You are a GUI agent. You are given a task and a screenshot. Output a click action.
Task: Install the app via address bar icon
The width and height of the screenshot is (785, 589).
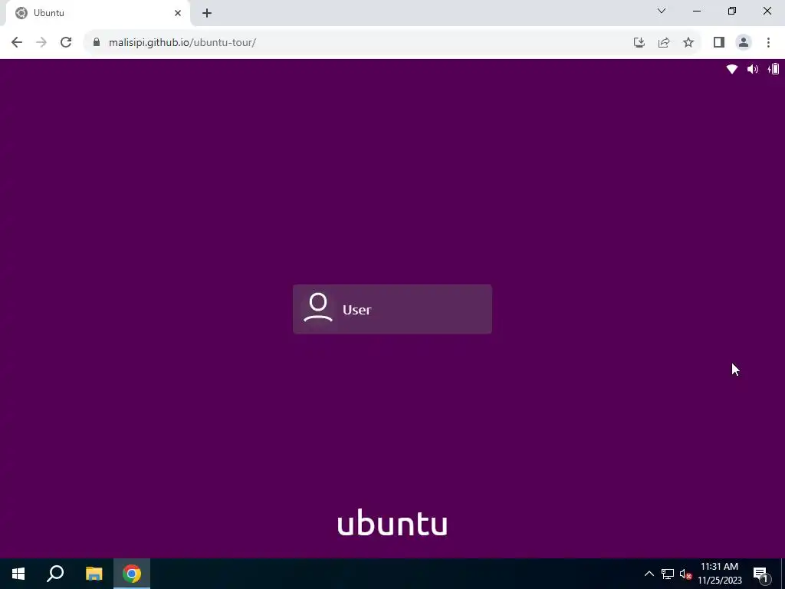point(639,43)
